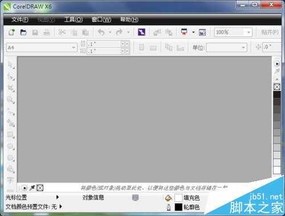Open the 100% zoom level dropdown

click(x=249, y=32)
